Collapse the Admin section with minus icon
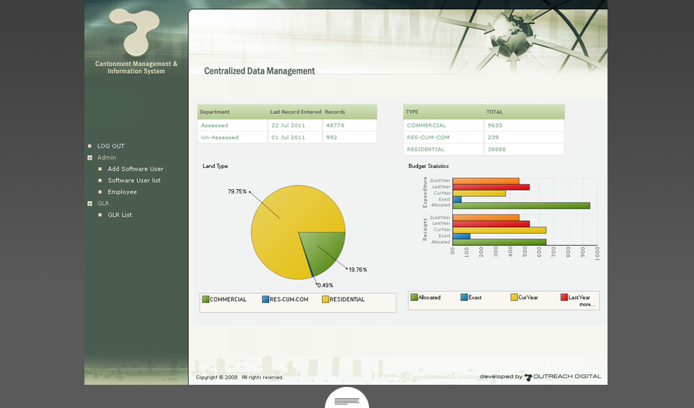Viewport: 694px width, 408px height. point(90,158)
